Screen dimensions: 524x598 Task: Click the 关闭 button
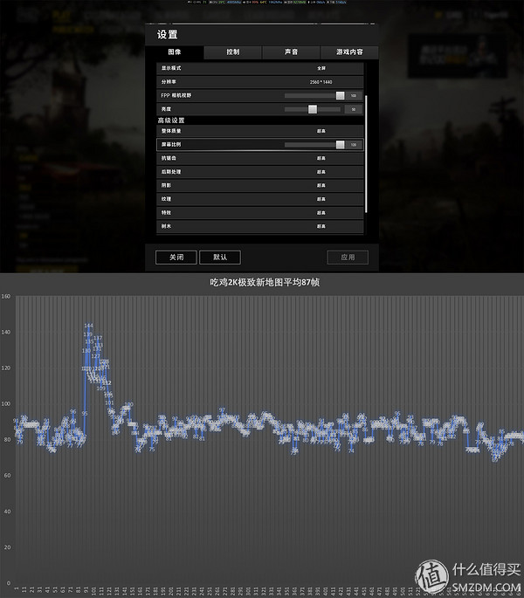(x=176, y=258)
